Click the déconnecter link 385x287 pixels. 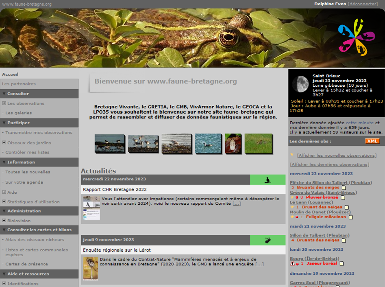point(363,4)
